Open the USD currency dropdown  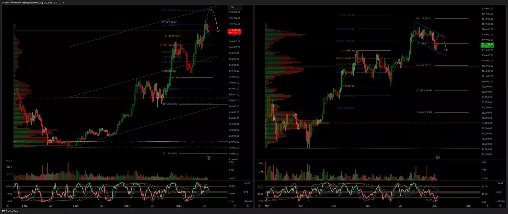(x=235, y=7)
